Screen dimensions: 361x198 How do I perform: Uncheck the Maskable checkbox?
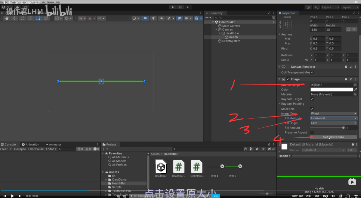coord(312,108)
